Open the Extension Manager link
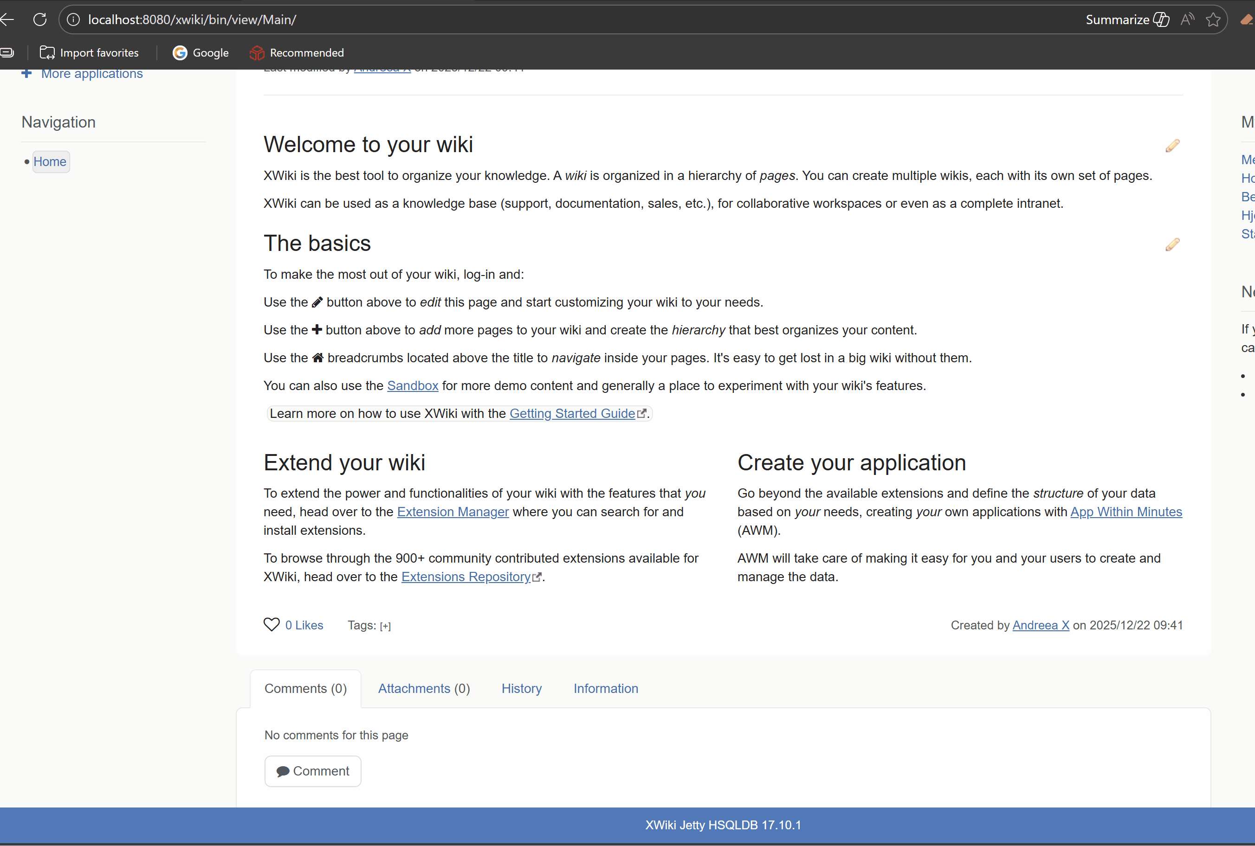This screenshot has height=846, width=1255. [453, 512]
